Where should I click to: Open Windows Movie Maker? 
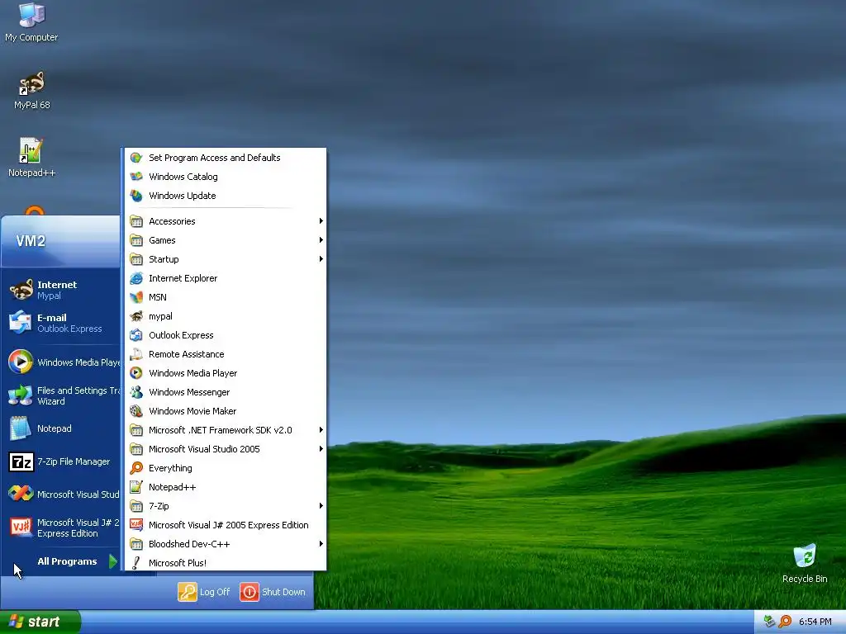click(226, 411)
